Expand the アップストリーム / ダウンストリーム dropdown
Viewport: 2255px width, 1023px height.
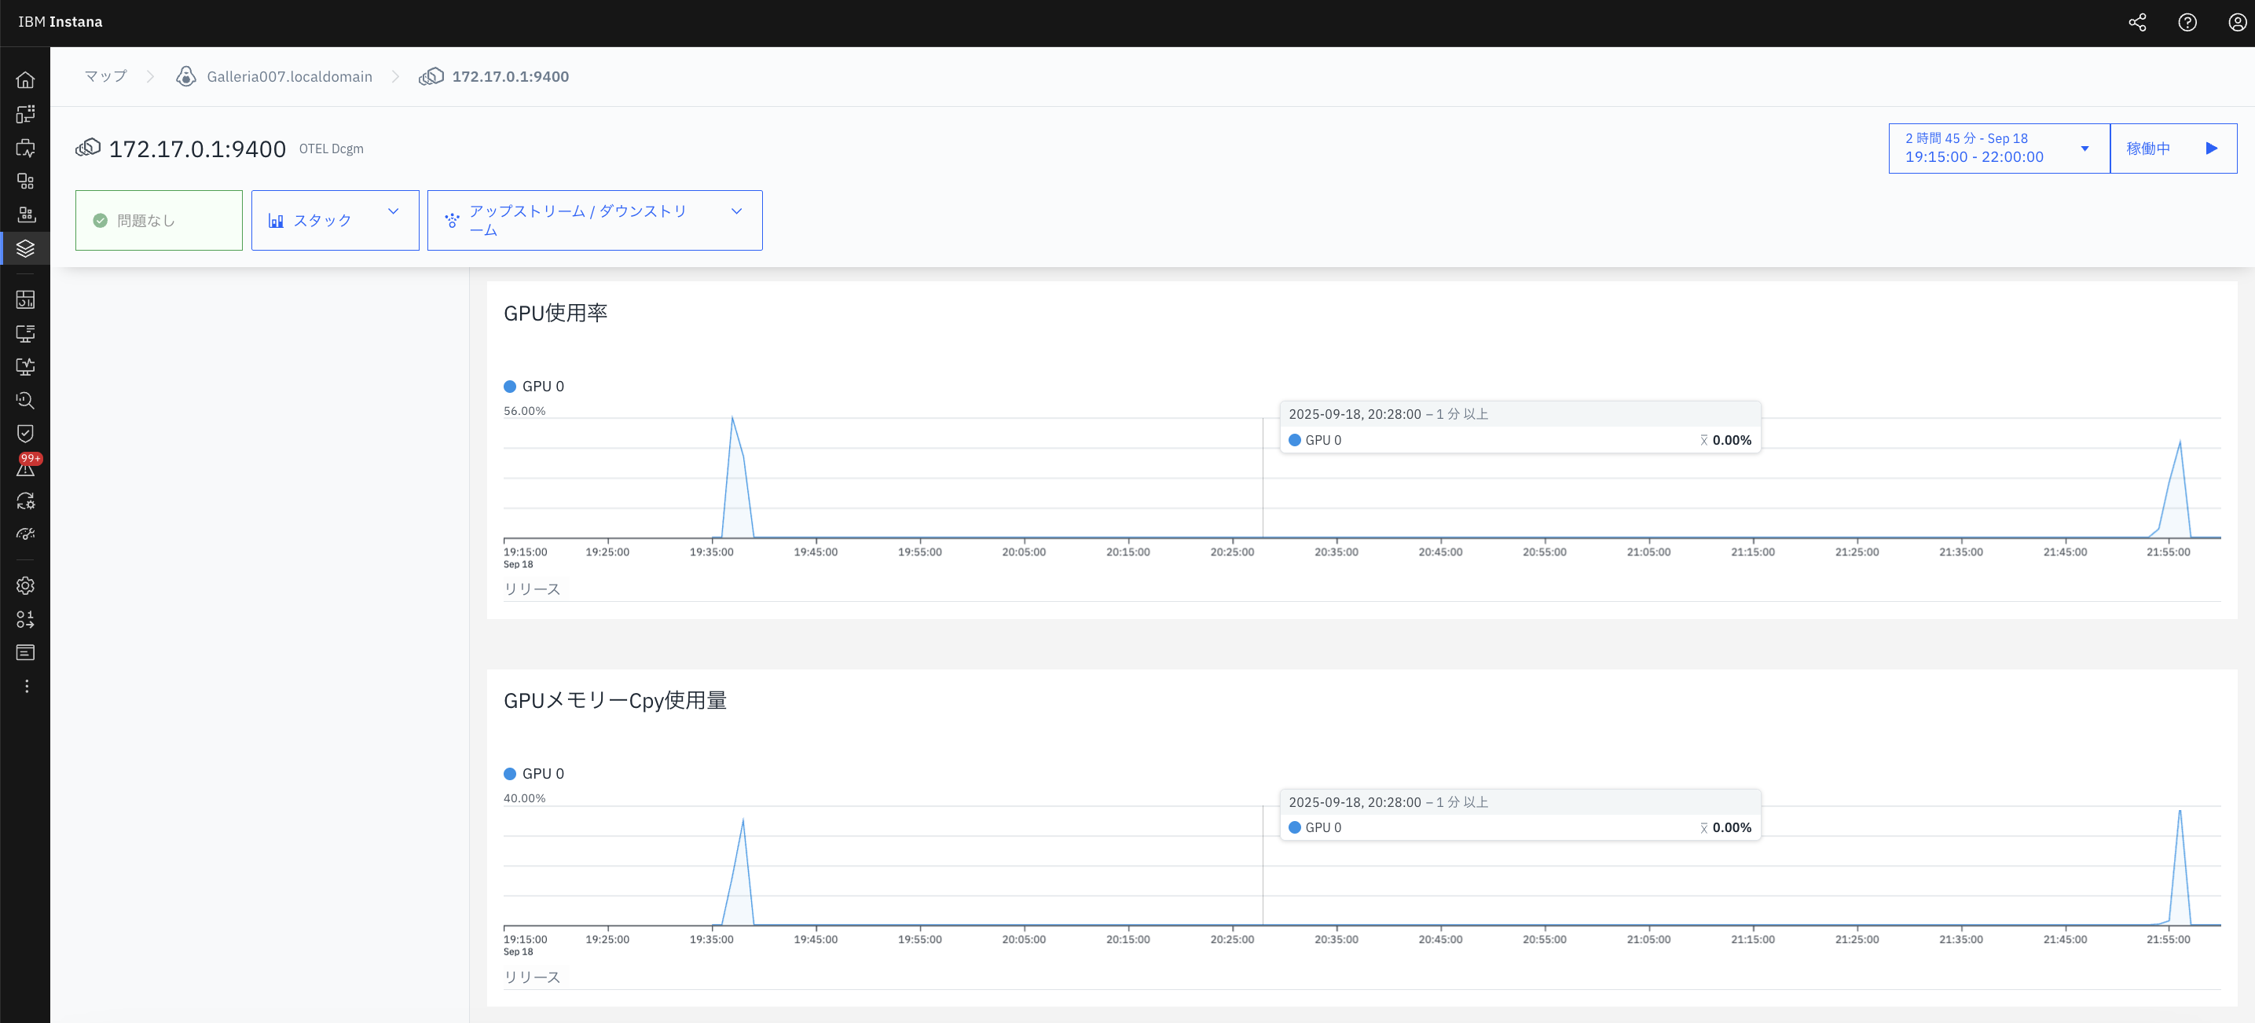click(x=594, y=220)
